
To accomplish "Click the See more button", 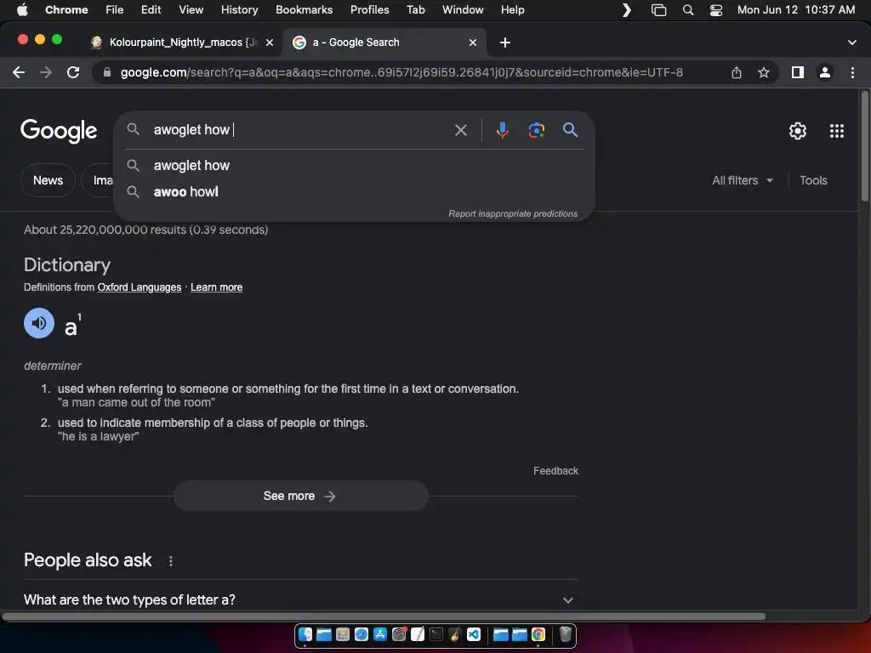I will pos(300,496).
